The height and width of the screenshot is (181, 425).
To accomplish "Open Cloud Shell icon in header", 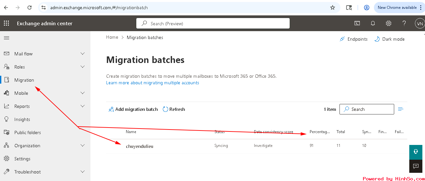I will pyautogui.click(x=357, y=23).
